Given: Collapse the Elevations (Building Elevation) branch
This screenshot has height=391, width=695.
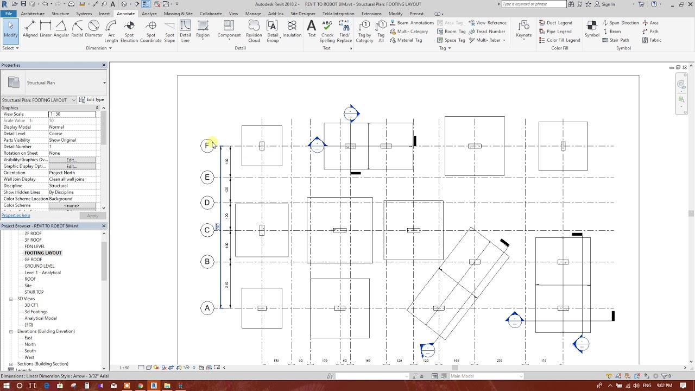Looking at the screenshot, I should 12,331.
